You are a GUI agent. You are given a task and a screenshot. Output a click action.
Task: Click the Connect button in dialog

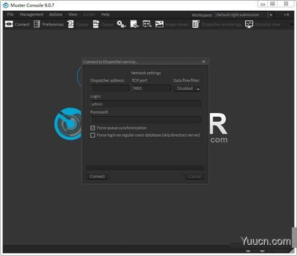coord(97,176)
